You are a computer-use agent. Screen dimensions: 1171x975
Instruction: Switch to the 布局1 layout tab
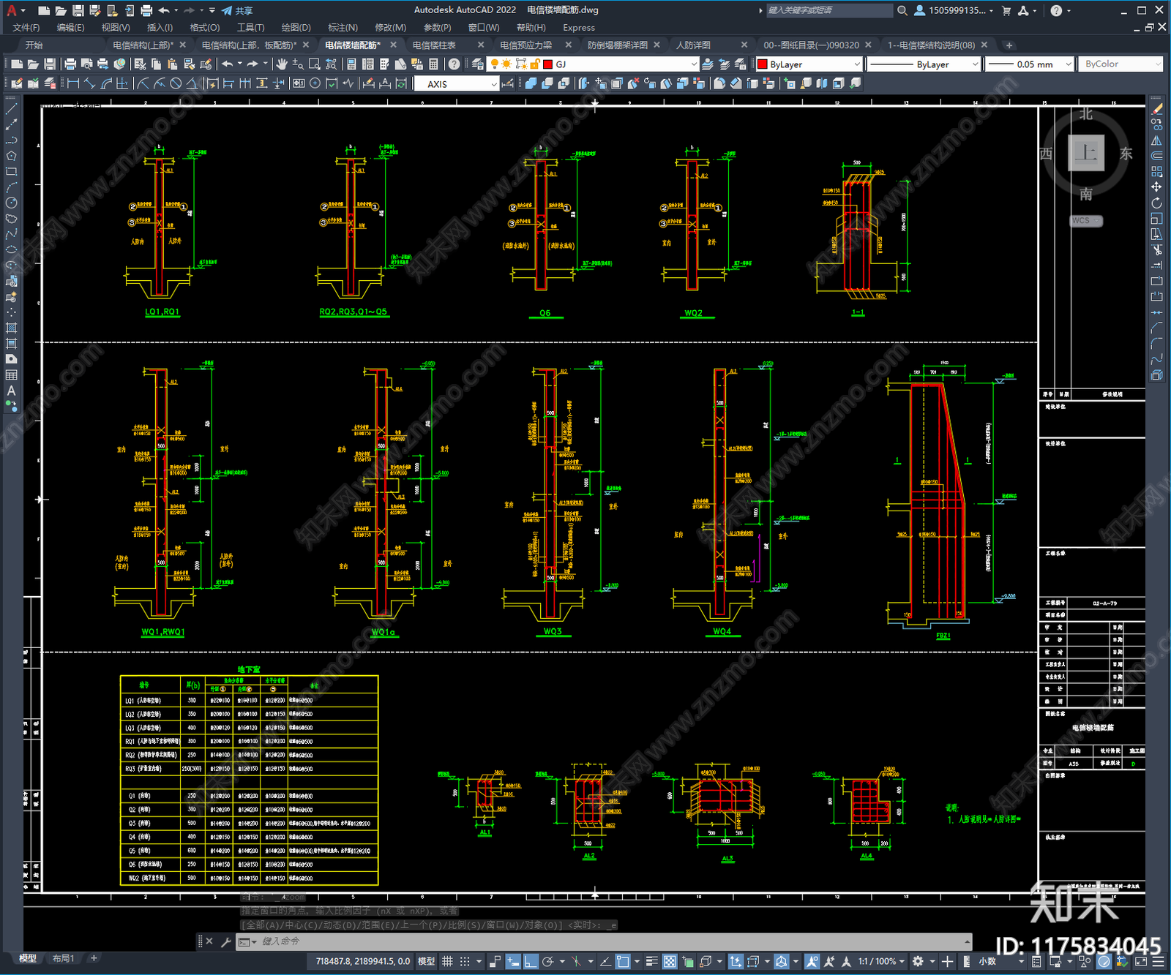pyautogui.click(x=63, y=958)
